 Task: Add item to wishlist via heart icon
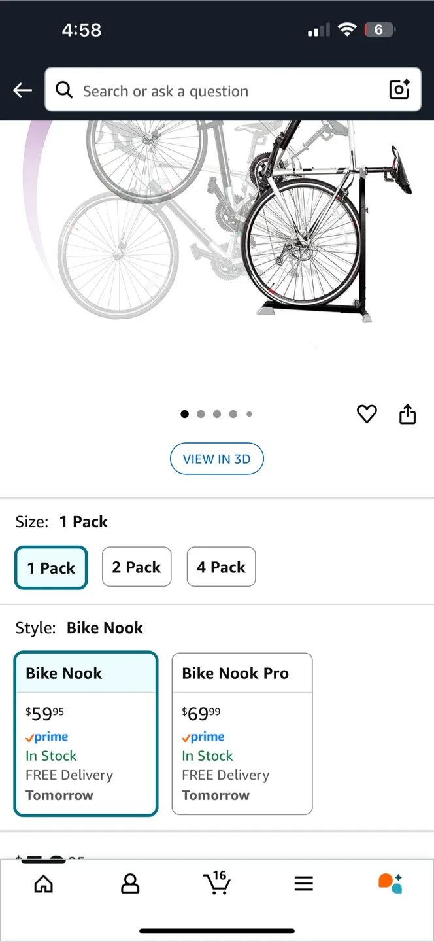(367, 413)
